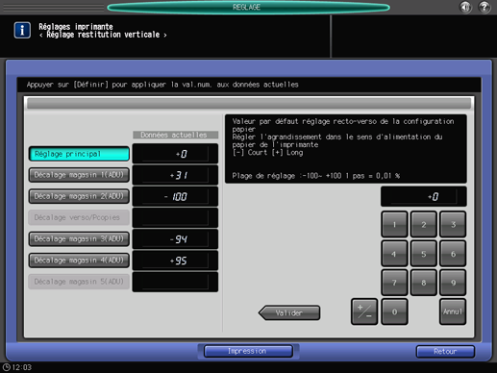The image size is (497, 373).
Task: Open the help question mark icon
Action: 485,7
